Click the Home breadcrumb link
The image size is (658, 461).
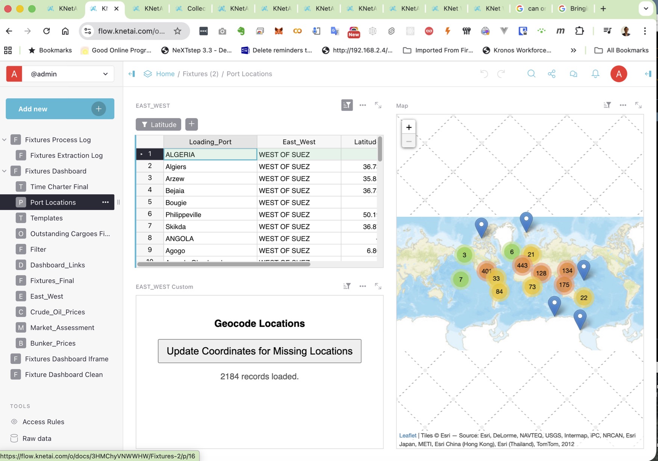tap(165, 74)
